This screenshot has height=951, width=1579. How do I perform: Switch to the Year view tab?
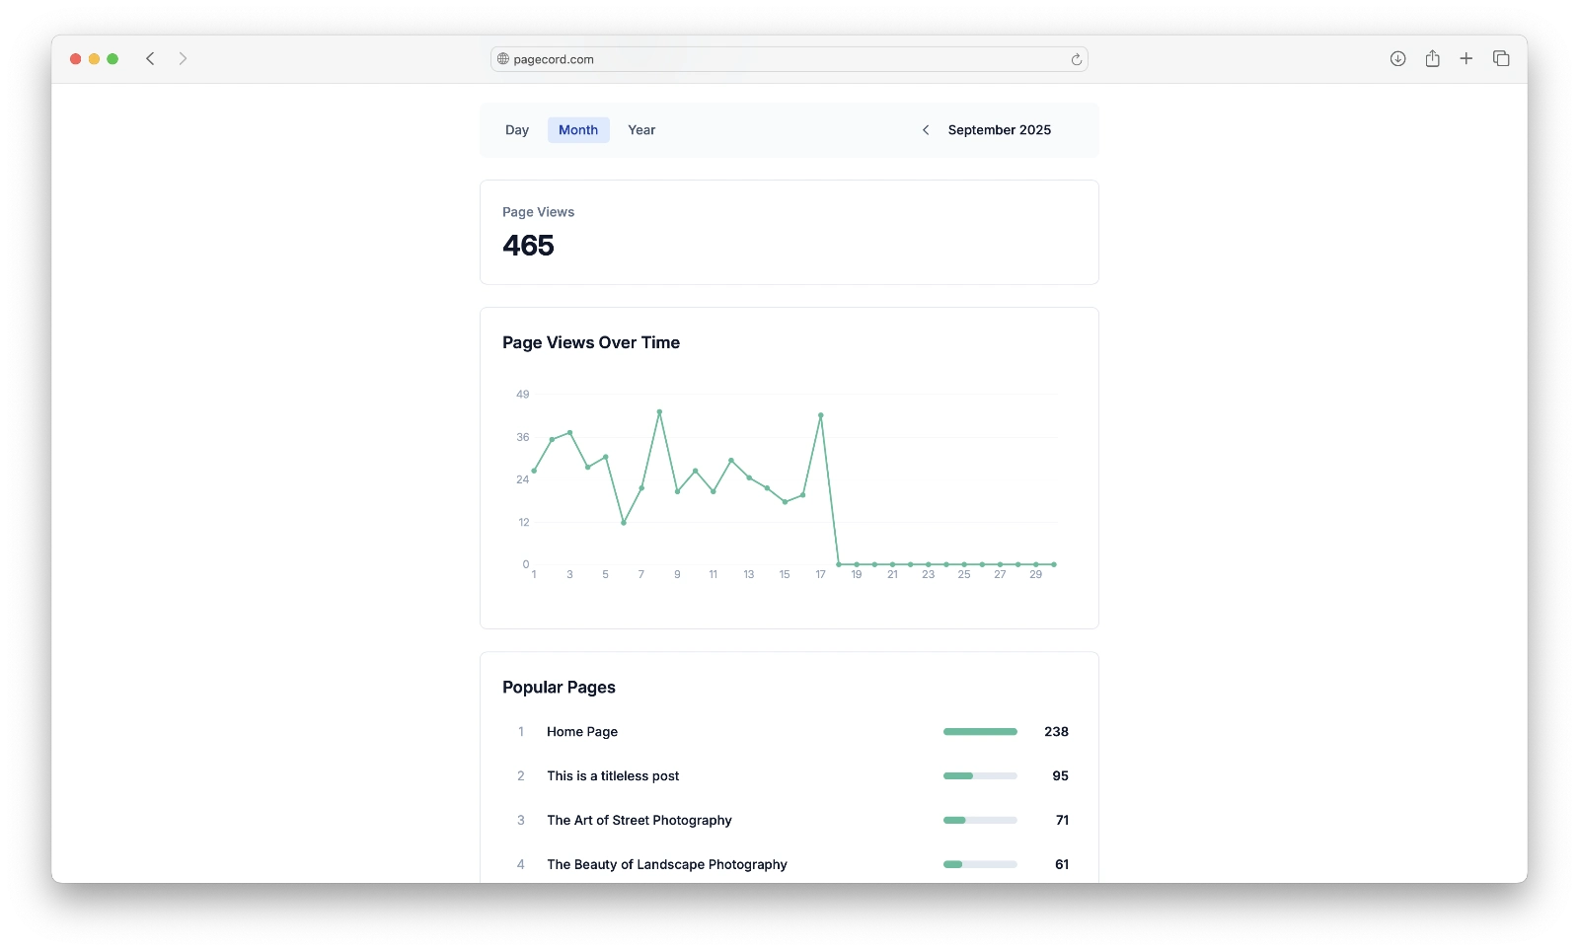(641, 130)
